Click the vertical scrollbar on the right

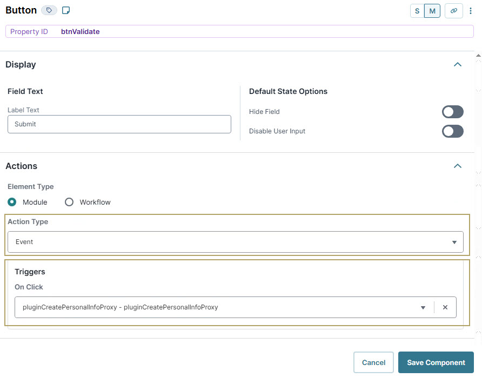click(x=478, y=189)
